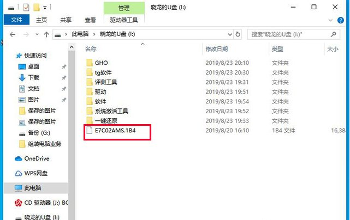Sort by the 修改日期 column header
Viewport: 350px width, 220px height.
217,49
